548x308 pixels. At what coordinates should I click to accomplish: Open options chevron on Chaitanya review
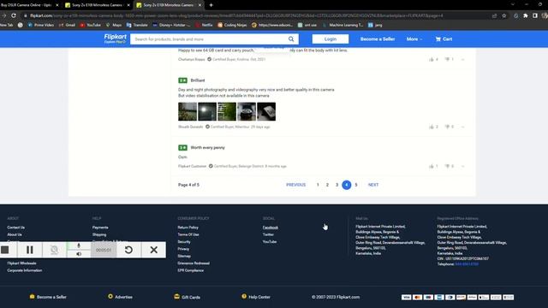[463, 60]
